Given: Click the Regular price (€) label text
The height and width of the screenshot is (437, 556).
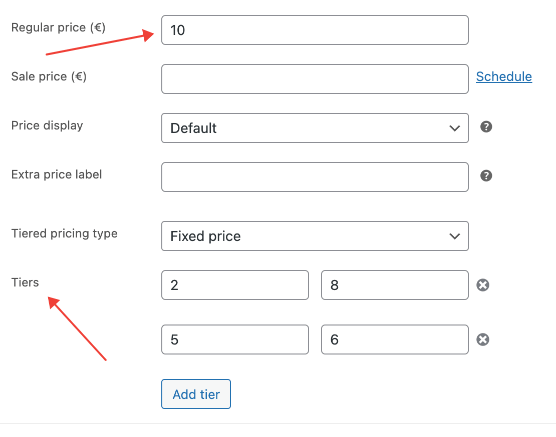Looking at the screenshot, I should point(58,27).
